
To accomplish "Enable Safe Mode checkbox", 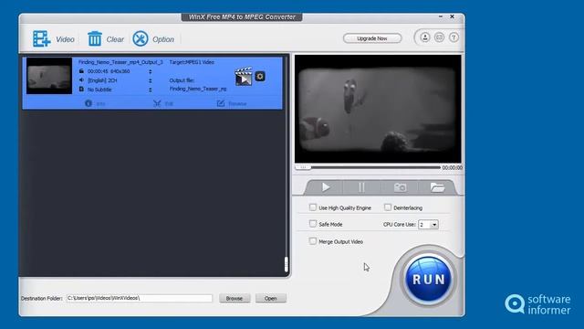I will pyautogui.click(x=313, y=224).
